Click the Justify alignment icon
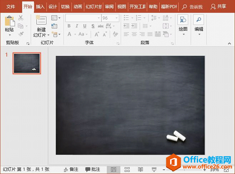This screenshot has height=174, width=235. click(150, 34)
